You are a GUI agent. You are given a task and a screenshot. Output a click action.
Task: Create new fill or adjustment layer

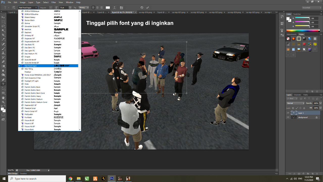click(304, 174)
